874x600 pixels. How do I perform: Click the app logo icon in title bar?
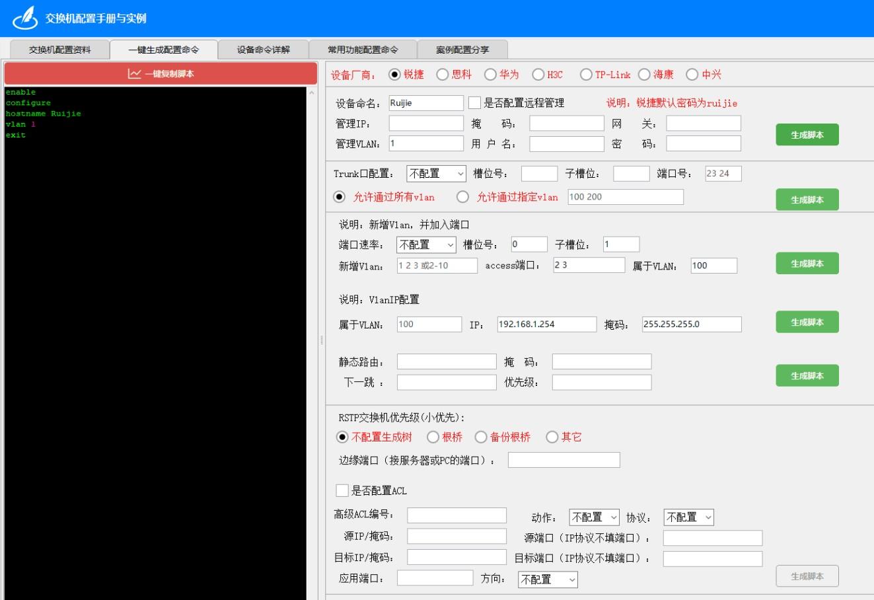point(25,18)
